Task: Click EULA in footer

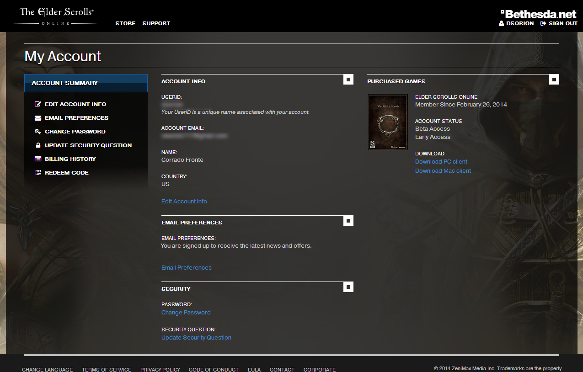Action: [254, 370]
